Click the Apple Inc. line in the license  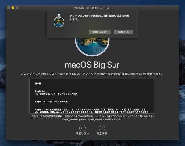tap(40, 91)
